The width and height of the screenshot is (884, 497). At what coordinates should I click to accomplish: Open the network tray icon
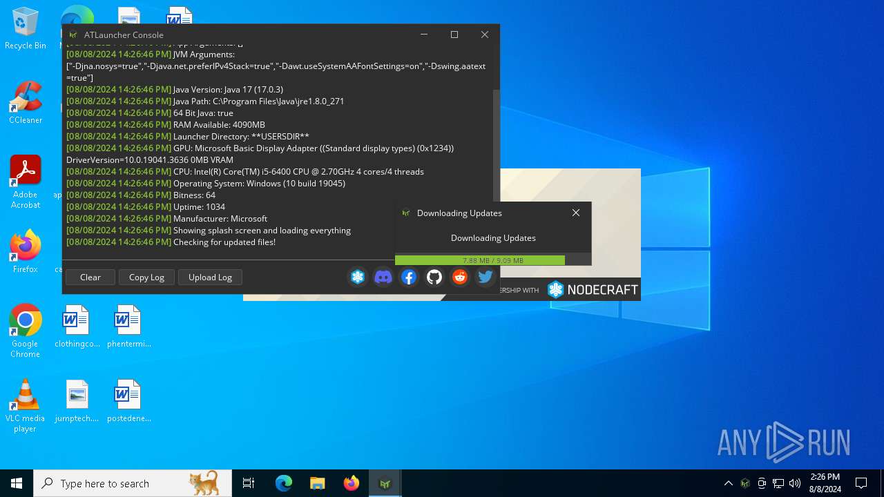[778, 483]
